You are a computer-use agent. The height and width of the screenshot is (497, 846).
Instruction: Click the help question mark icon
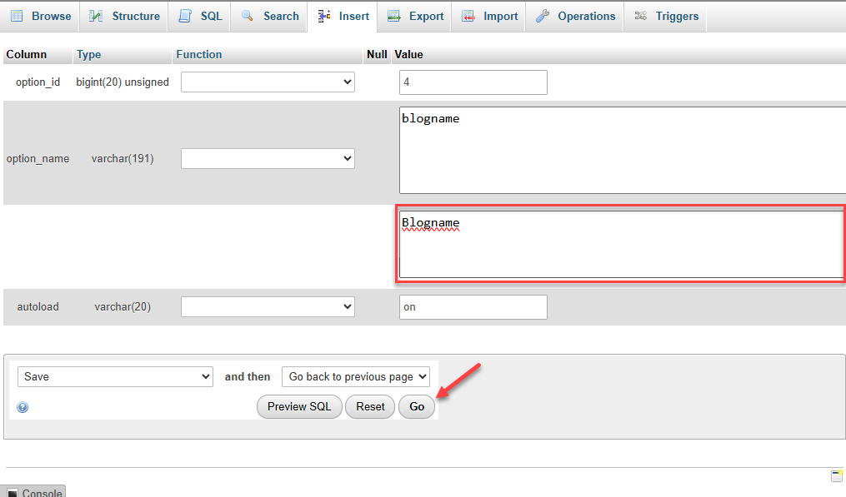tap(23, 407)
